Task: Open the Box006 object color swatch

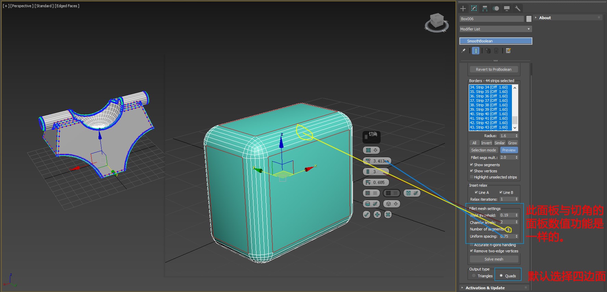Action: pyautogui.click(x=529, y=19)
